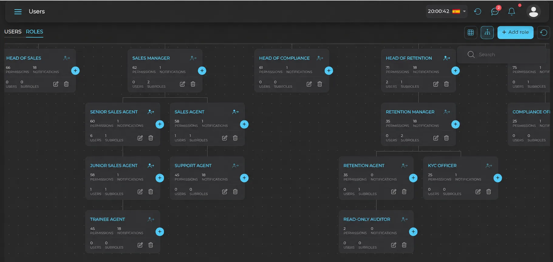Open the notifications bell
This screenshot has height=262, width=553.
coord(512,12)
